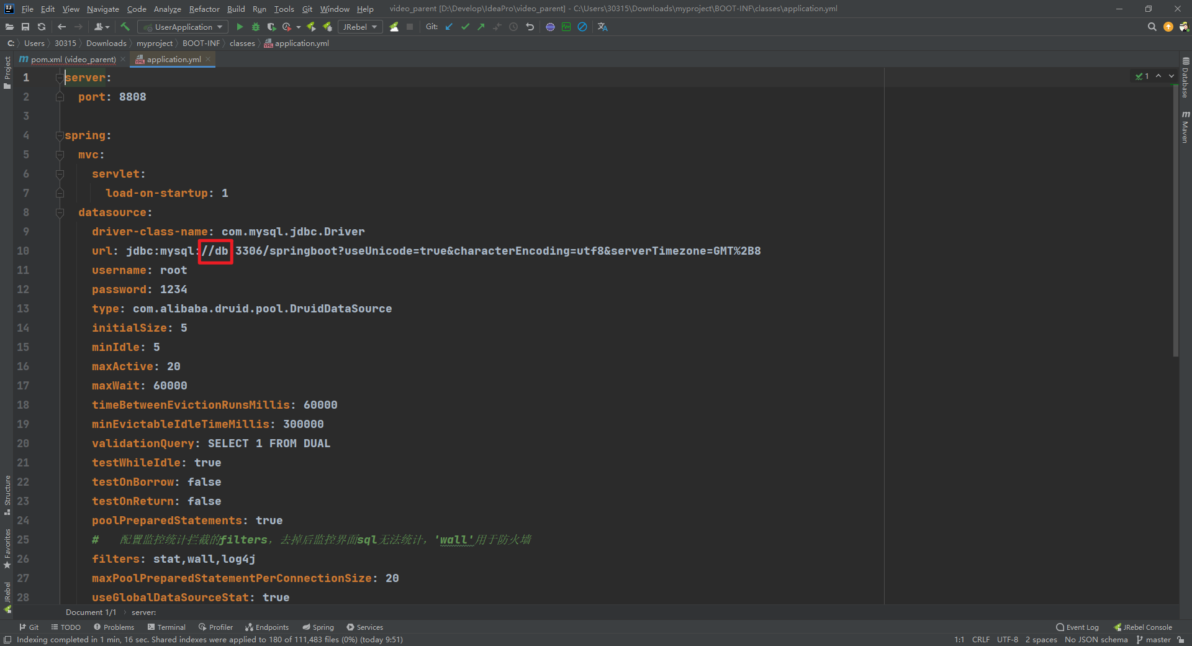Image resolution: width=1192 pixels, height=646 pixels.
Task: Open the translate icon in toolbar
Action: click(602, 27)
